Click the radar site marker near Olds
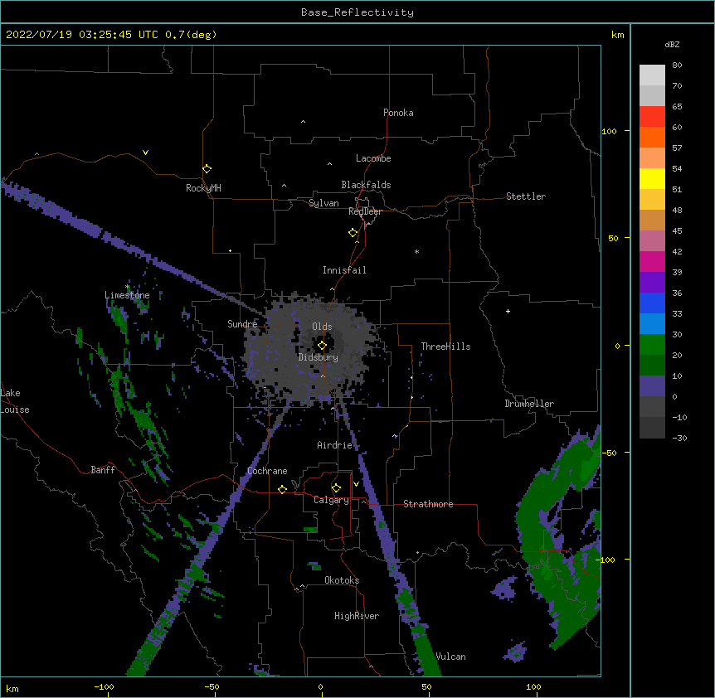 click(x=322, y=346)
